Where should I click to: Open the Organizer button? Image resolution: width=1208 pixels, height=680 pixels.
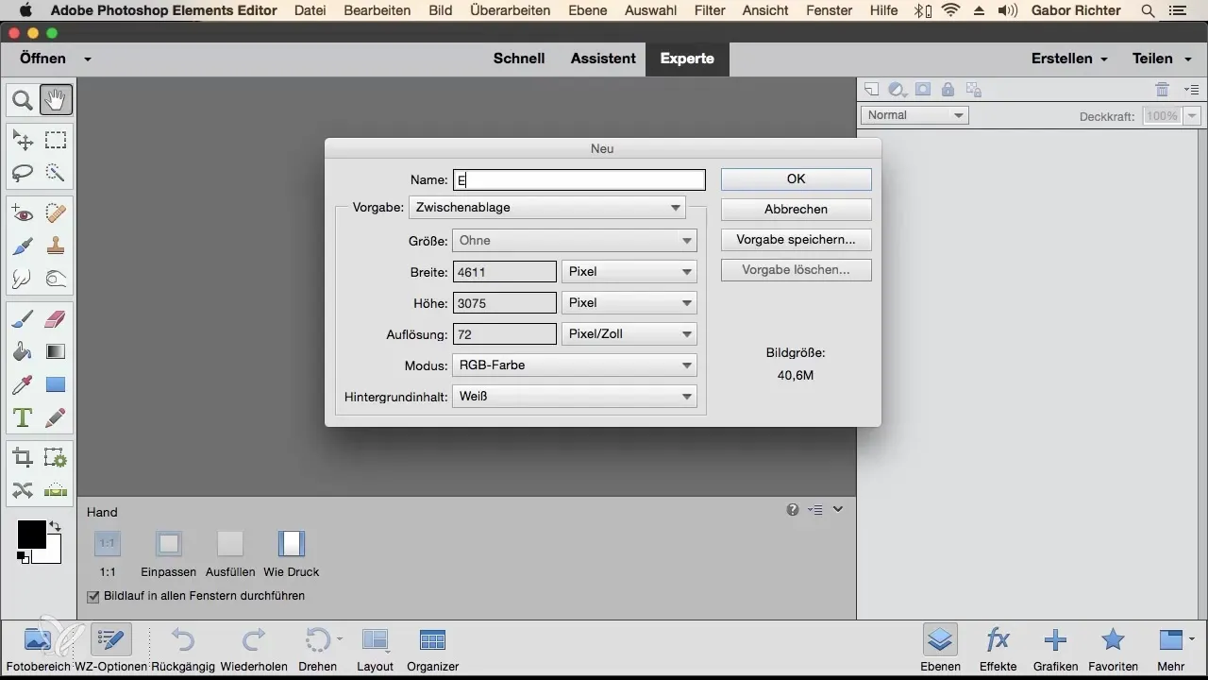tap(432, 648)
